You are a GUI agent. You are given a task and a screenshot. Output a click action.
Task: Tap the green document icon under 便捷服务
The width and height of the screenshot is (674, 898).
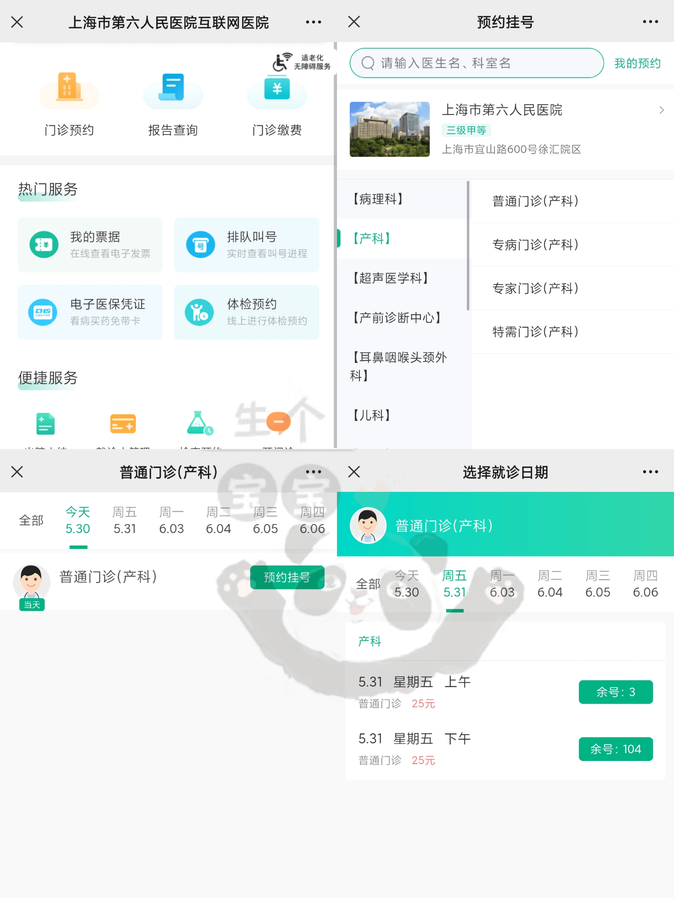click(45, 424)
